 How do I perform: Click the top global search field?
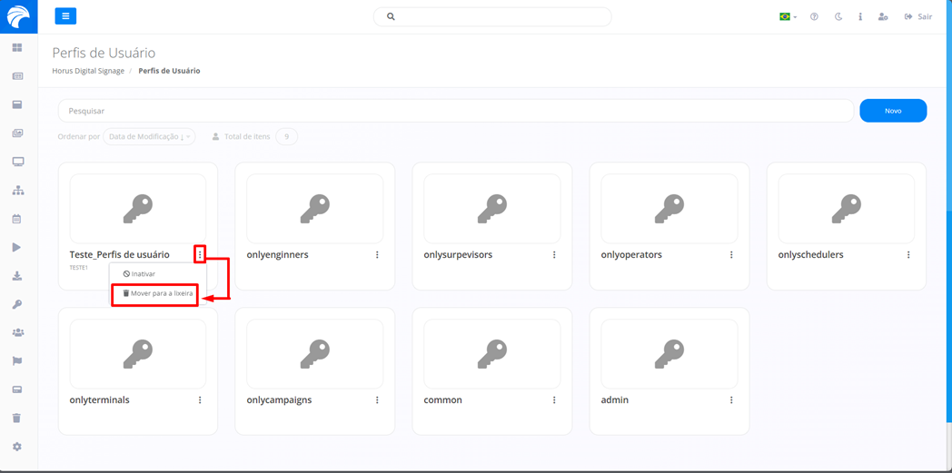tap(492, 17)
